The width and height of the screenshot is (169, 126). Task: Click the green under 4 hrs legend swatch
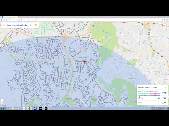144,94
